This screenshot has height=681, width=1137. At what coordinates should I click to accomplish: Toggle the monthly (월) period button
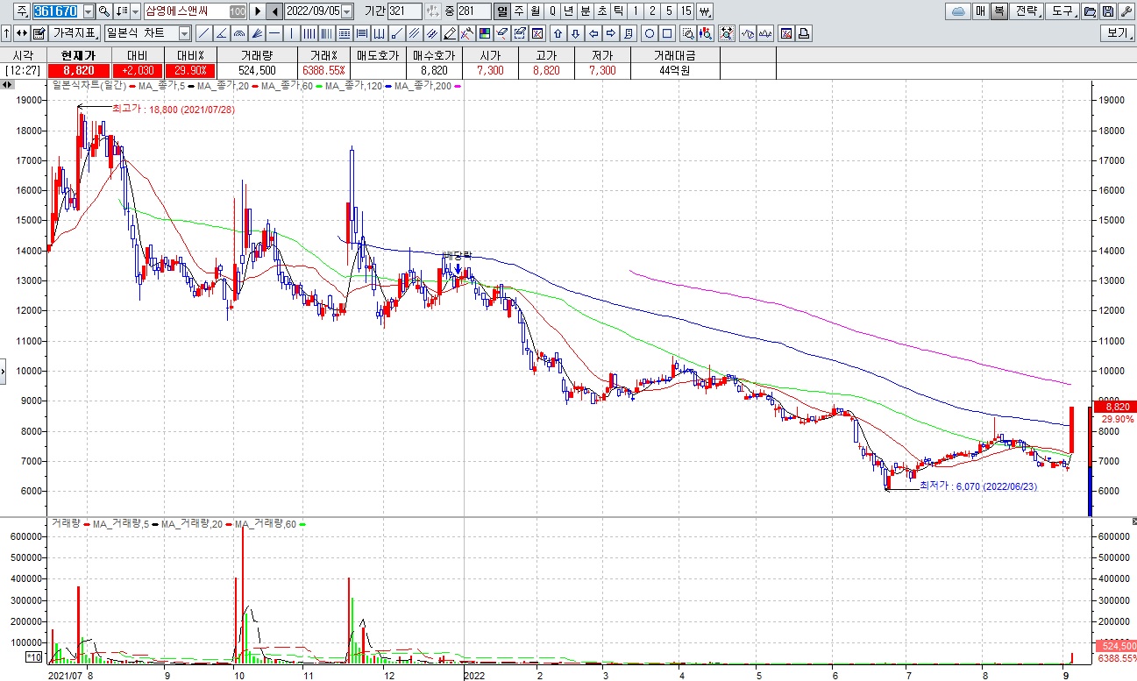click(535, 11)
